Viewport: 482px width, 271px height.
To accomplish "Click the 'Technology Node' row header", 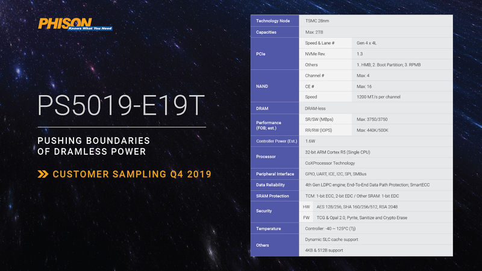I will click(275, 21).
